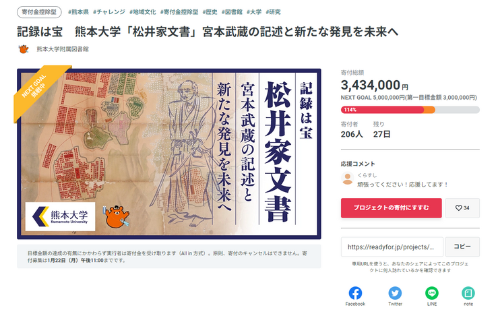Share through the LINE icon

coord(432,293)
